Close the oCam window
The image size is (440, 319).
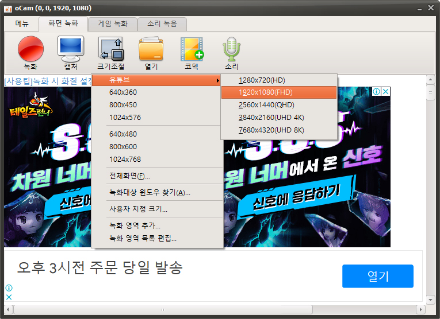tap(431, 8)
